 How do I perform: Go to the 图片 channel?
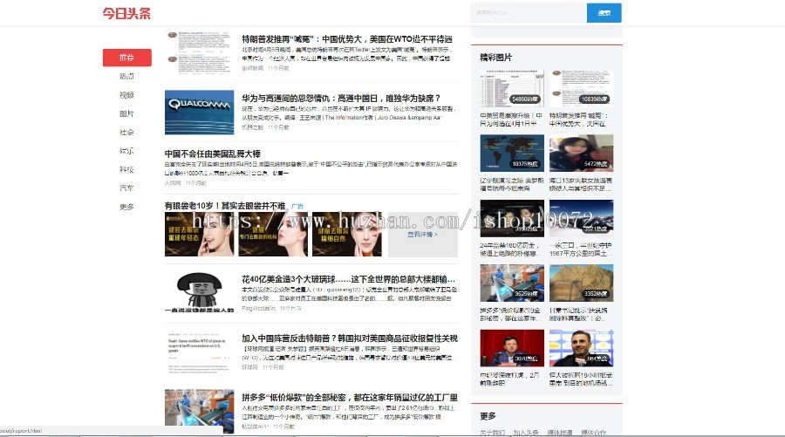pyautogui.click(x=126, y=113)
